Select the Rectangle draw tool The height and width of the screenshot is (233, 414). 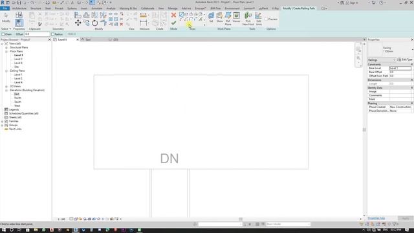pyautogui.click(x=186, y=14)
